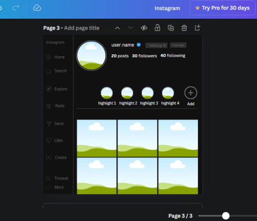Image resolution: width=257 pixels, height=221 pixels.
Task: Click Try Pro for 30 days button
Action: click(222, 8)
